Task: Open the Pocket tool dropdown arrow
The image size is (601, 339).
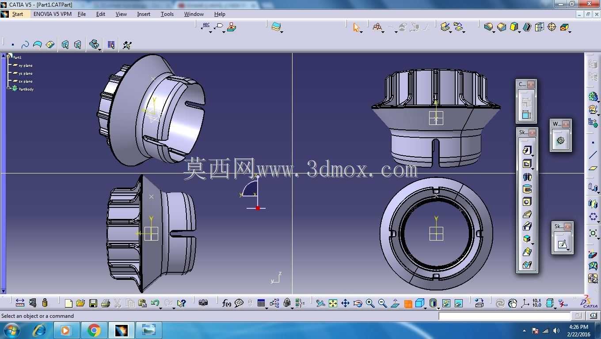Action: point(533,169)
